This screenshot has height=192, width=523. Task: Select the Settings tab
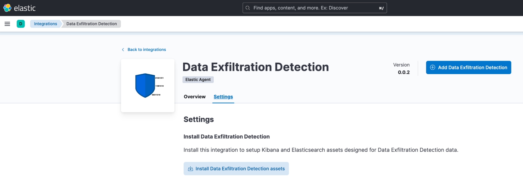[223, 97]
